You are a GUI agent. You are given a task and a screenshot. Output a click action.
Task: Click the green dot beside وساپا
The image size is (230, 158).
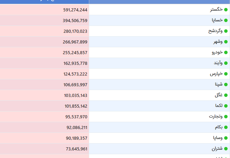click(x=226, y=138)
